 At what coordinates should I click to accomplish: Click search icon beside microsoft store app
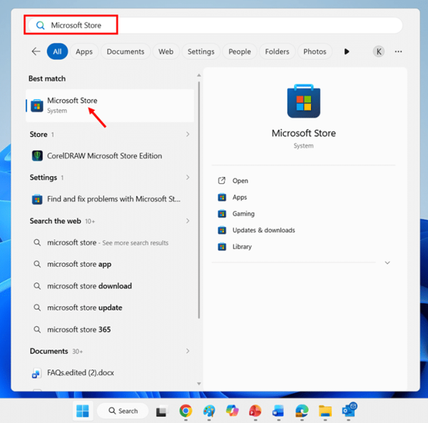tap(37, 264)
